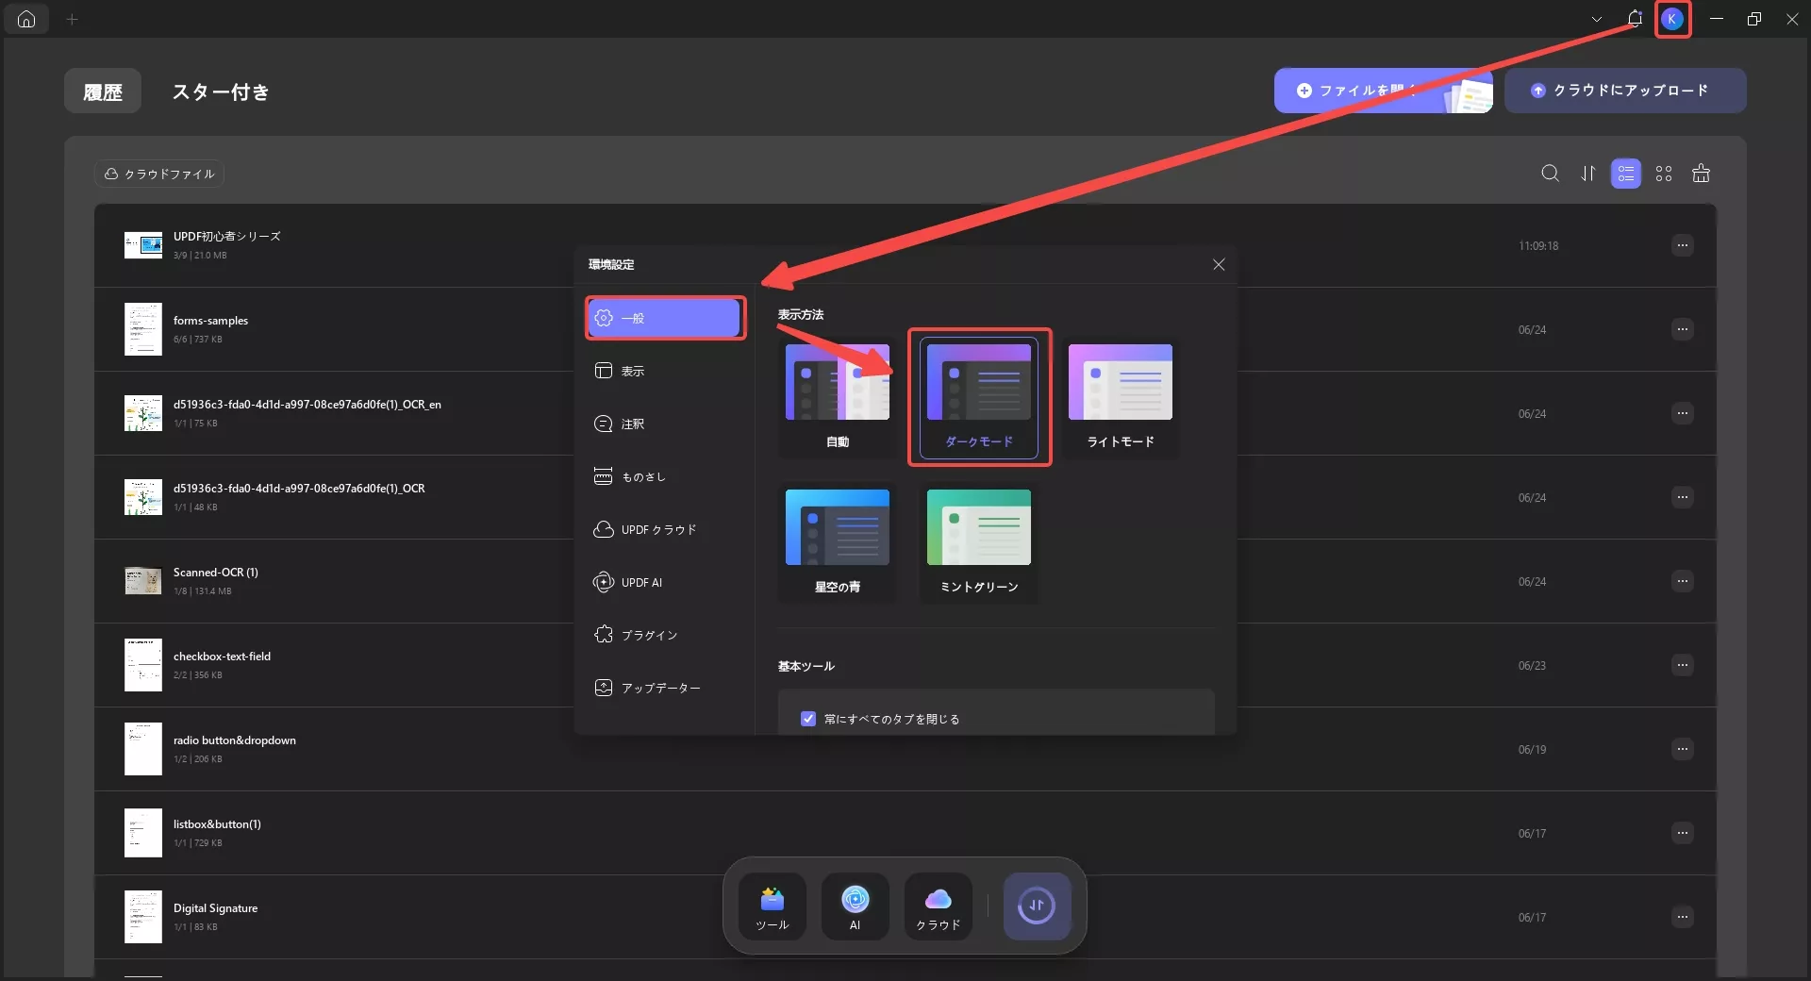Image resolution: width=1811 pixels, height=981 pixels.
Task: Expand the title bar dropdown chevron
Action: tap(1596, 19)
